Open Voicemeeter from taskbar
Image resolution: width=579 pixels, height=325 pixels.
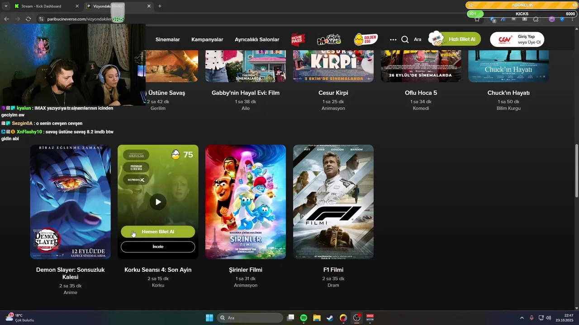pos(370,318)
